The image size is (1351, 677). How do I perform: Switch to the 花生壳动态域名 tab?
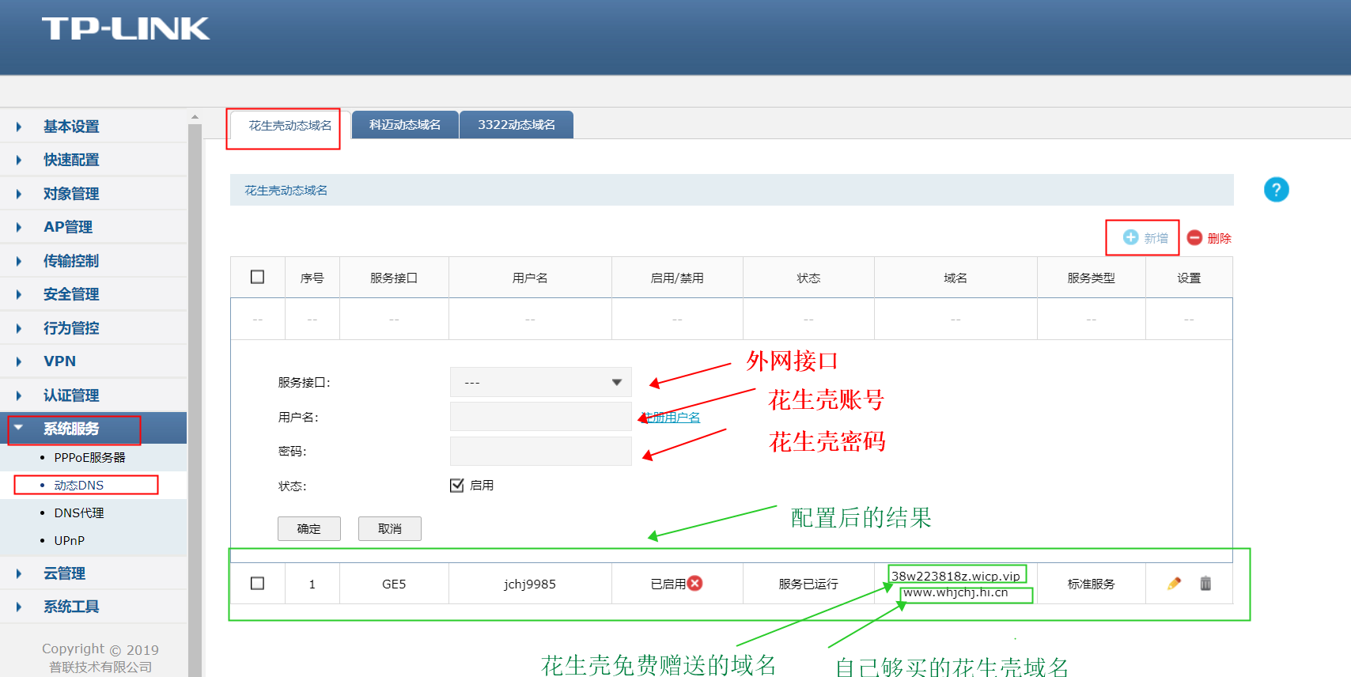click(290, 125)
